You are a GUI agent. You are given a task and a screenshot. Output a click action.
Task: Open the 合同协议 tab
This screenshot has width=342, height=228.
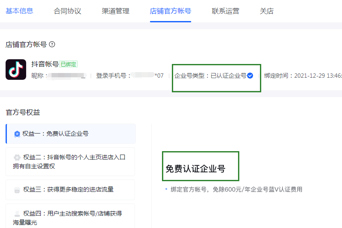pos(67,11)
